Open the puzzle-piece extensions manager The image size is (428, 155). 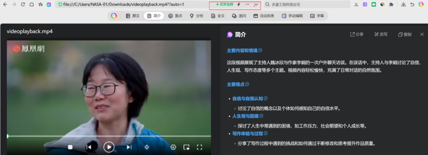tap(391, 4)
